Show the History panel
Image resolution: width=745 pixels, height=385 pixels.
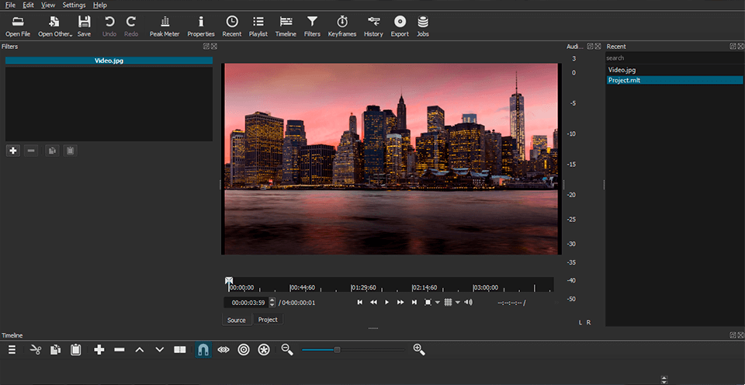(x=373, y=26)
